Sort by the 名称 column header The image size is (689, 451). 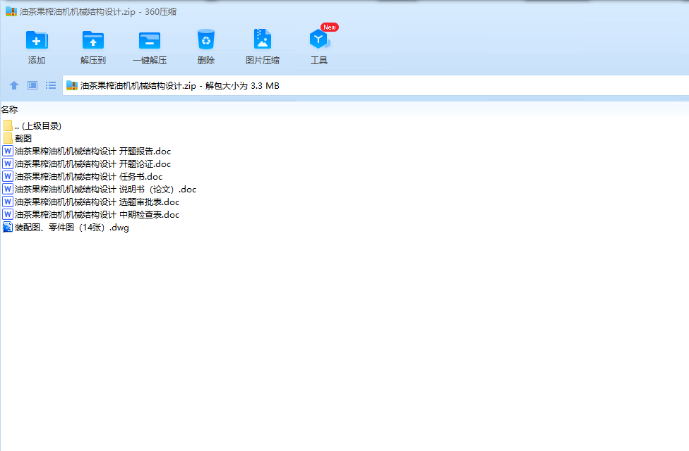[x=9, y=110]
